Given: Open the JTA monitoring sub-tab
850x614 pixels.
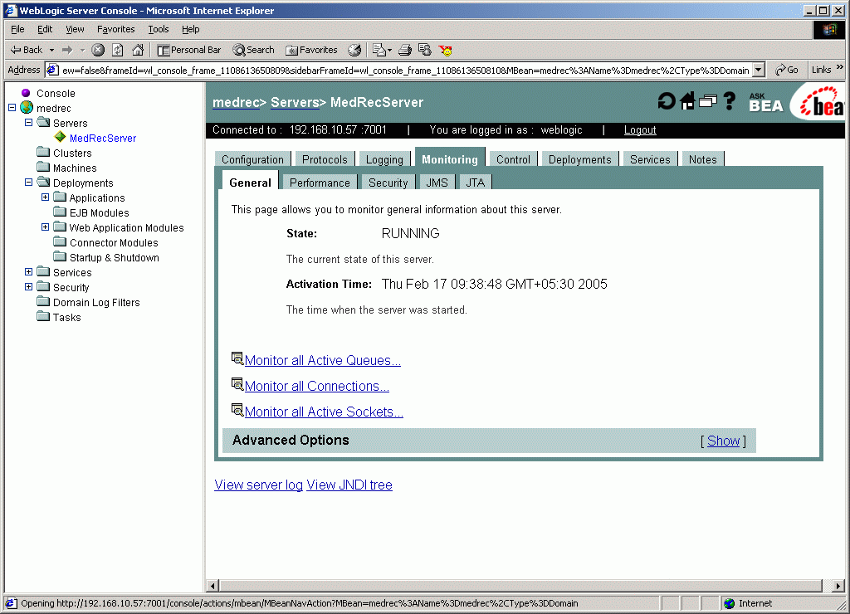Looking at the screenshot, I should click(476, 183).
